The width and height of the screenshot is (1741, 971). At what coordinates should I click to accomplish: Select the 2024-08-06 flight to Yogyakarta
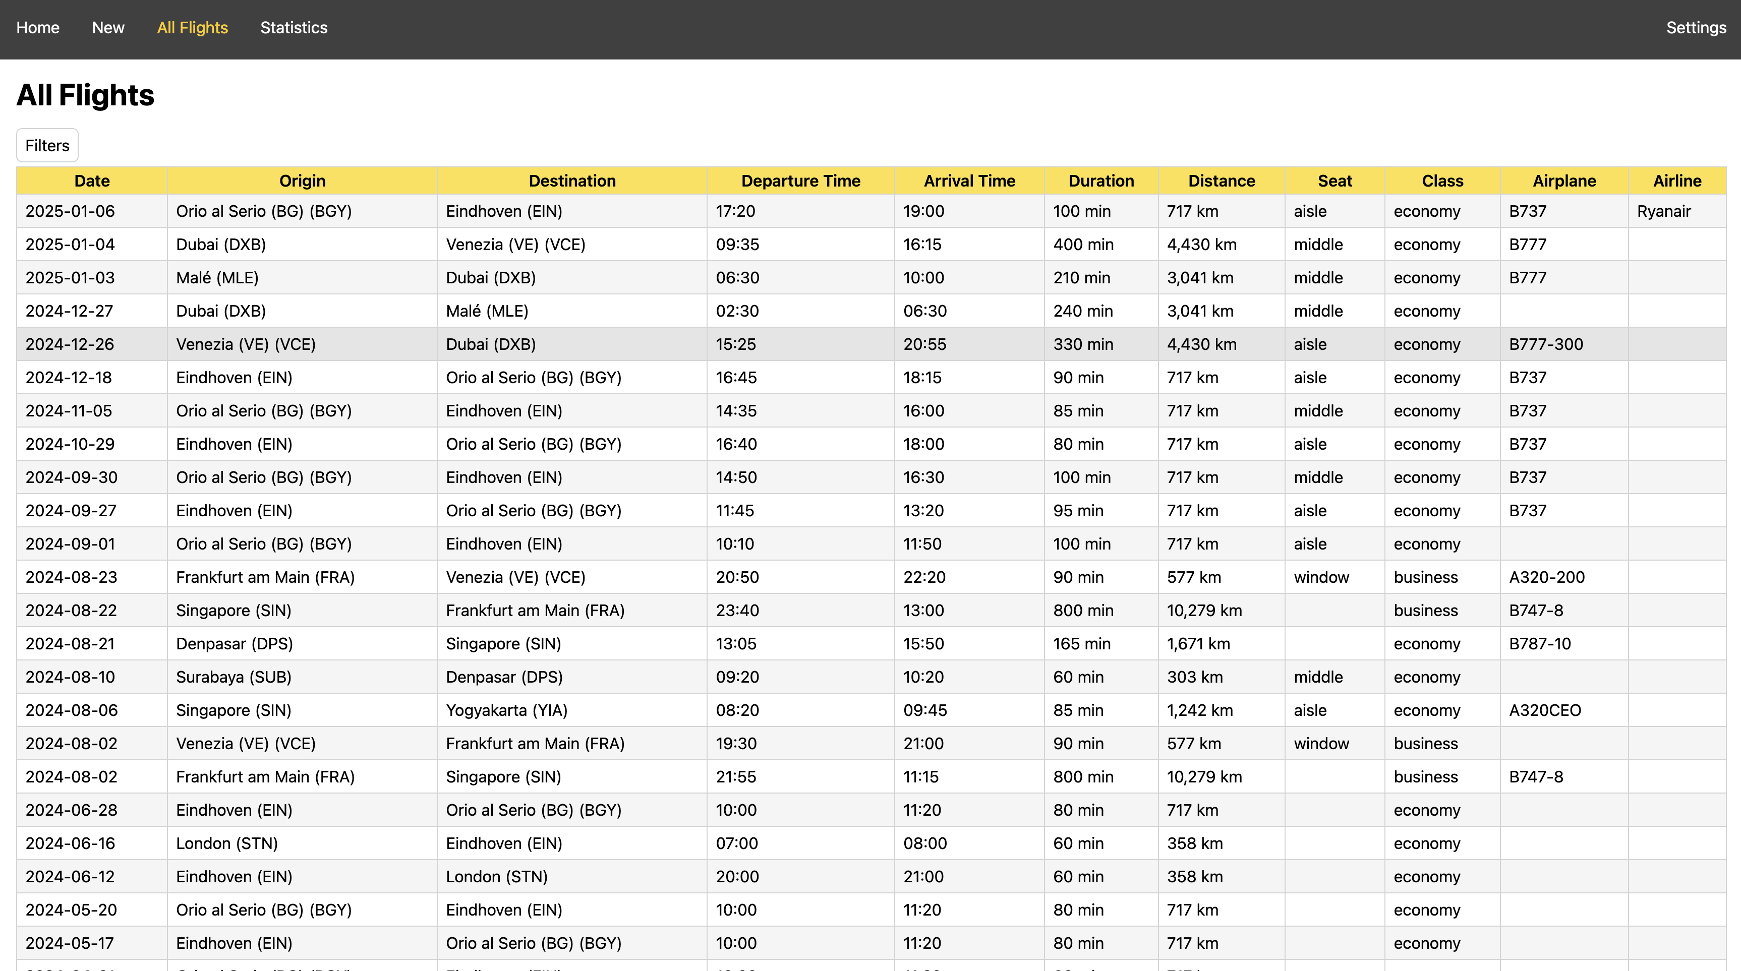coord(870,710)
